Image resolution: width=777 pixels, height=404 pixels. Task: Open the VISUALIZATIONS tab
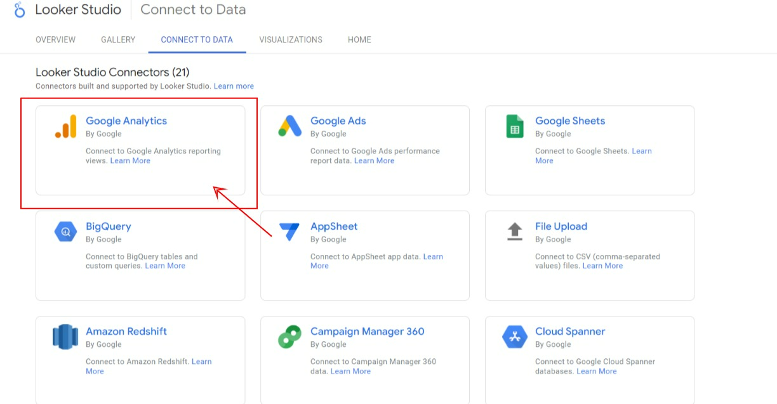290,39
